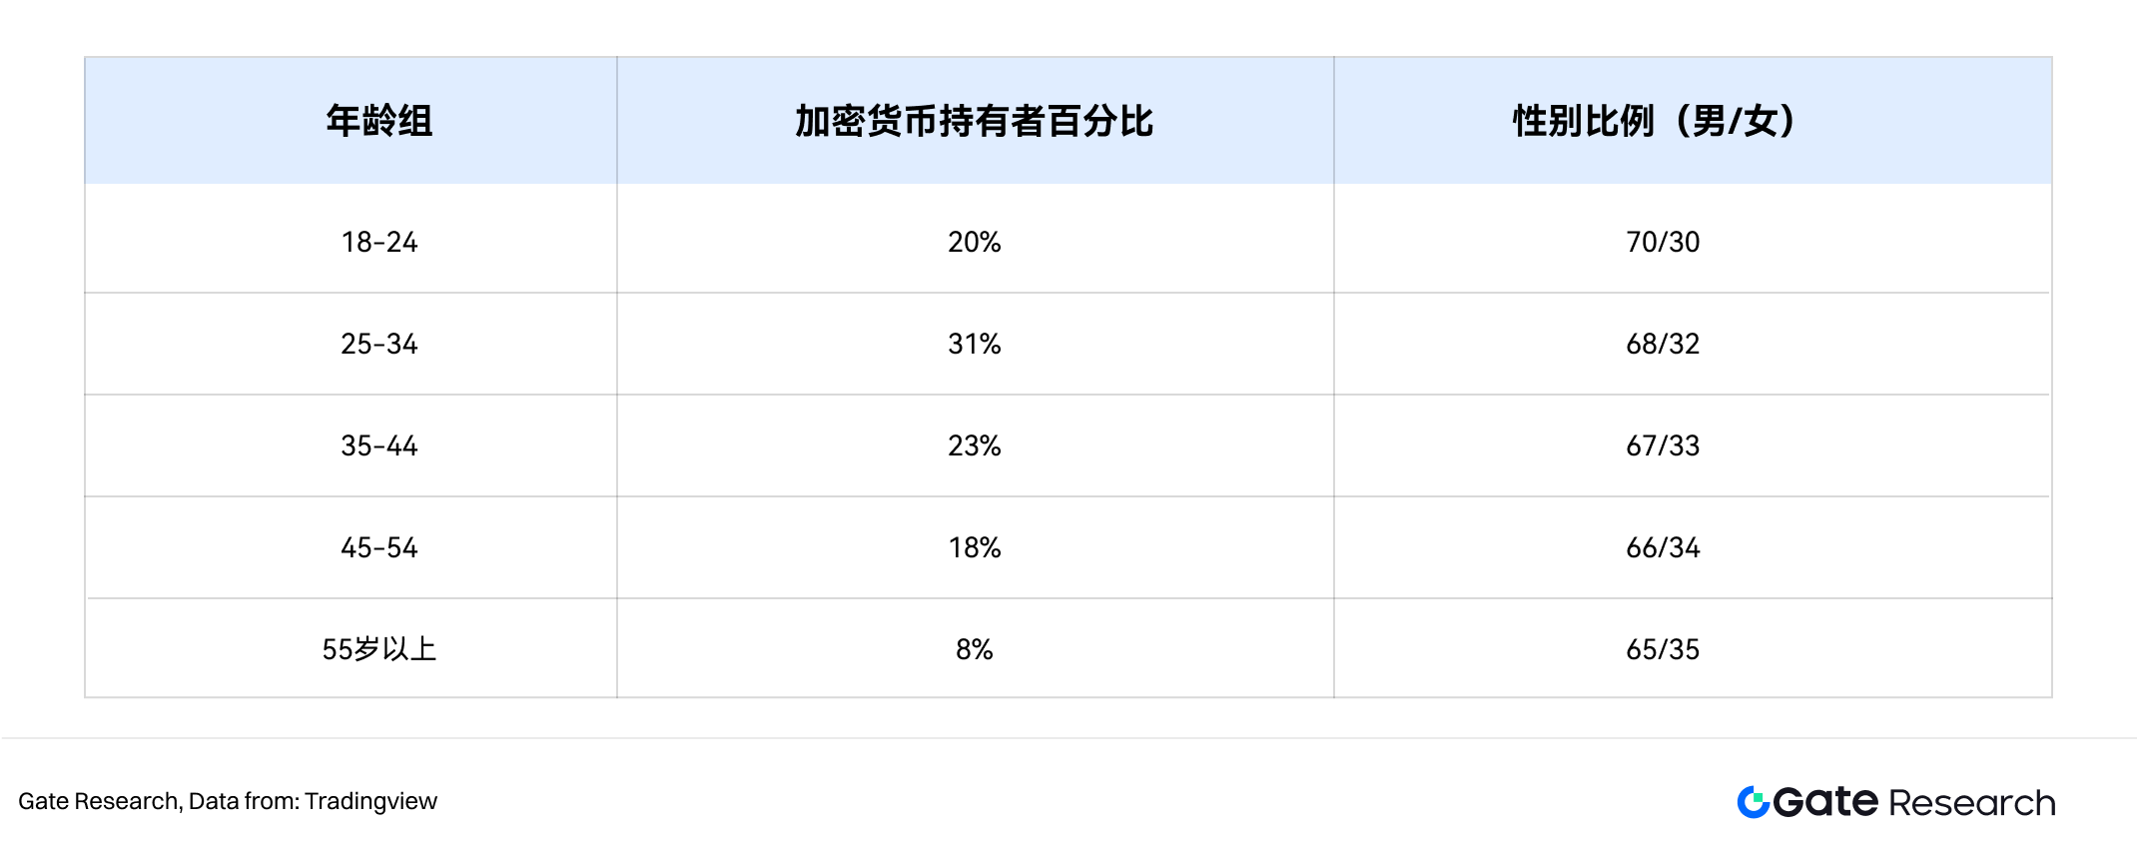Click the Gate Research logo icon
Screen dimensions: 2137x867
(x=1754, y=802)
